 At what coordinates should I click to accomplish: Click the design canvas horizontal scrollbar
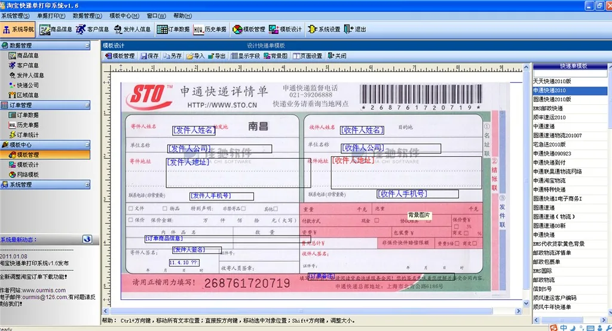[x=301, y=311]
